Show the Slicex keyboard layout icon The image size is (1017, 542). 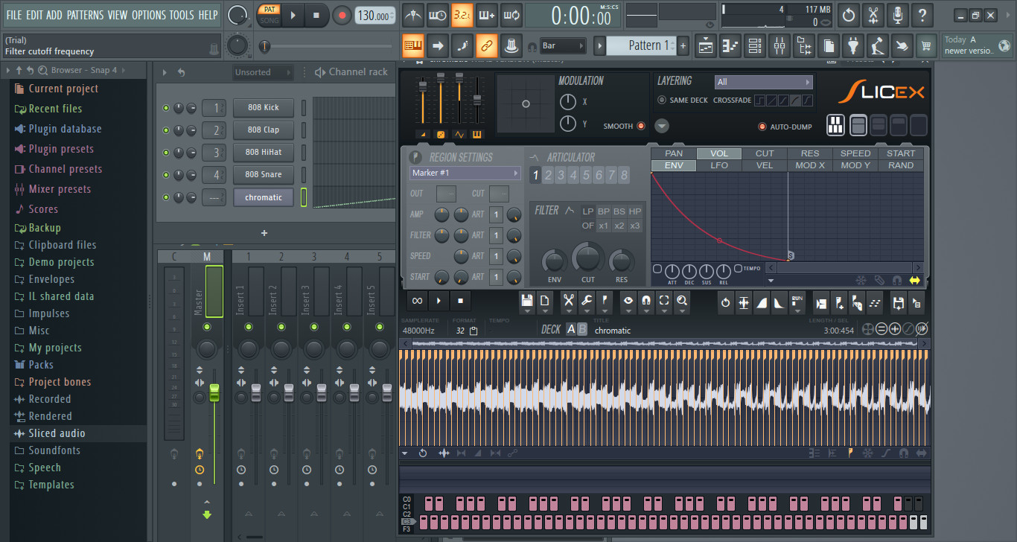pyautogui.click(x=836, y=124)
